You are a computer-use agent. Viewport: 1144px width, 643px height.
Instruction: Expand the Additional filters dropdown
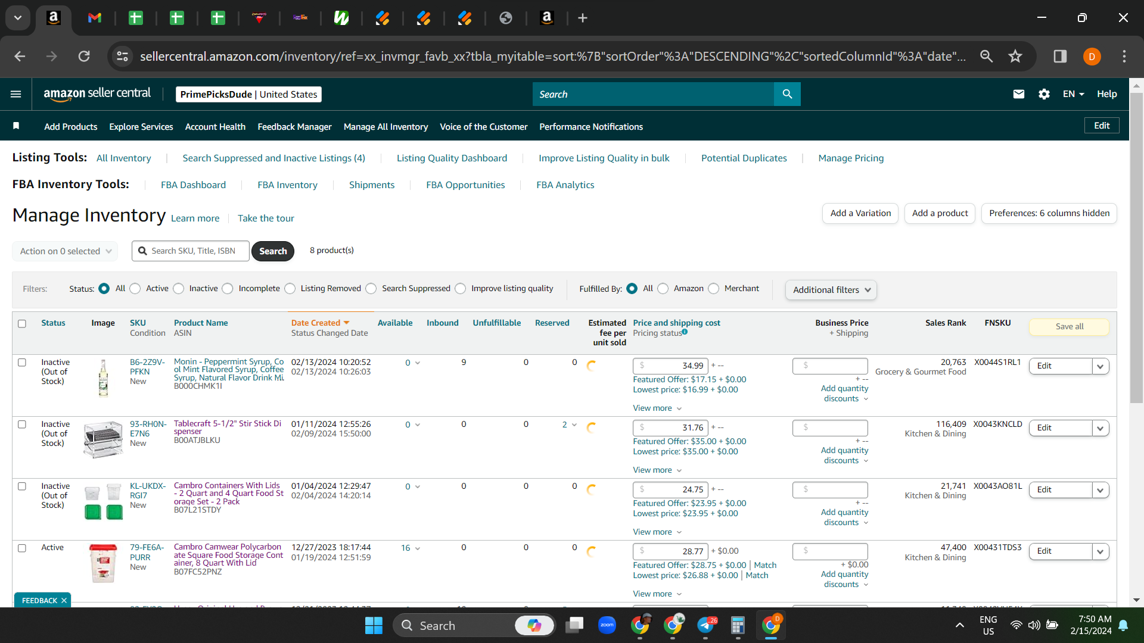pos(831,289)
